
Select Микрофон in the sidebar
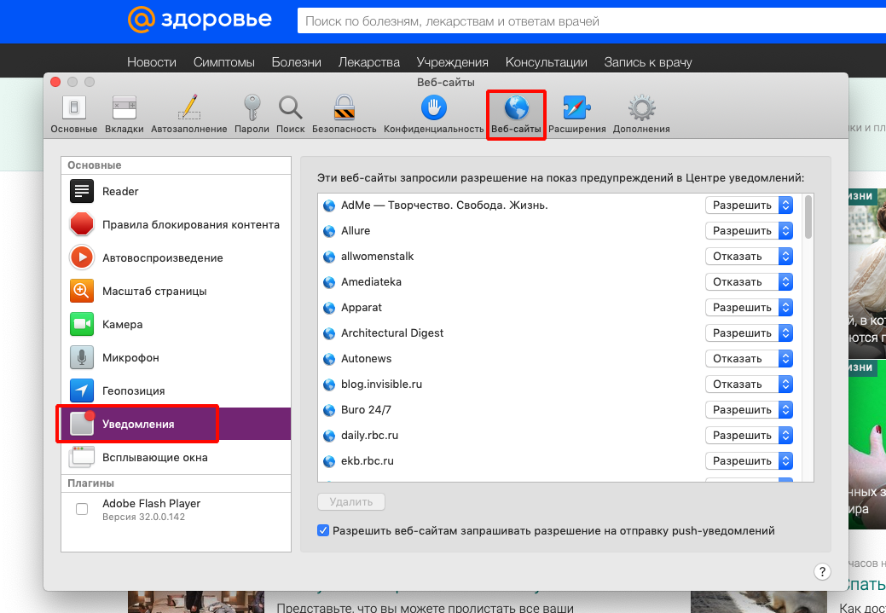(177, 357)
